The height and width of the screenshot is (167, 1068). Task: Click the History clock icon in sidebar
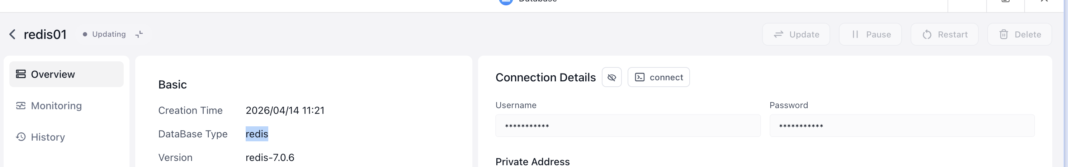(x=21, y=137)
